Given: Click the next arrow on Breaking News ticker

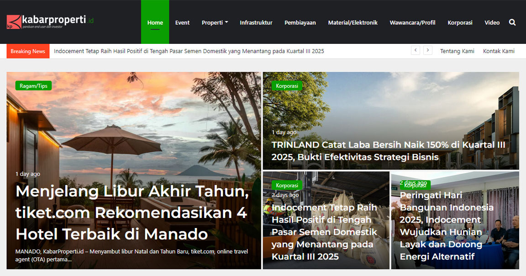Looking at the screenshot, I should coord(428,50).
